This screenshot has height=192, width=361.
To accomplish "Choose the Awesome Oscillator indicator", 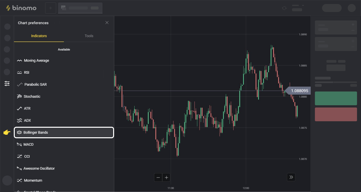I will [64, 168].
